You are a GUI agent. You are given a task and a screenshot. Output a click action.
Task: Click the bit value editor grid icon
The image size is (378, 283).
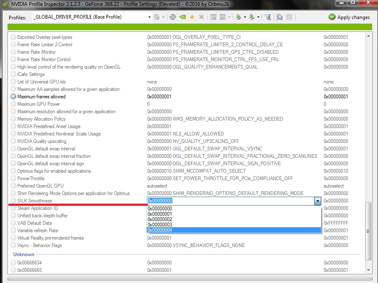289,17
